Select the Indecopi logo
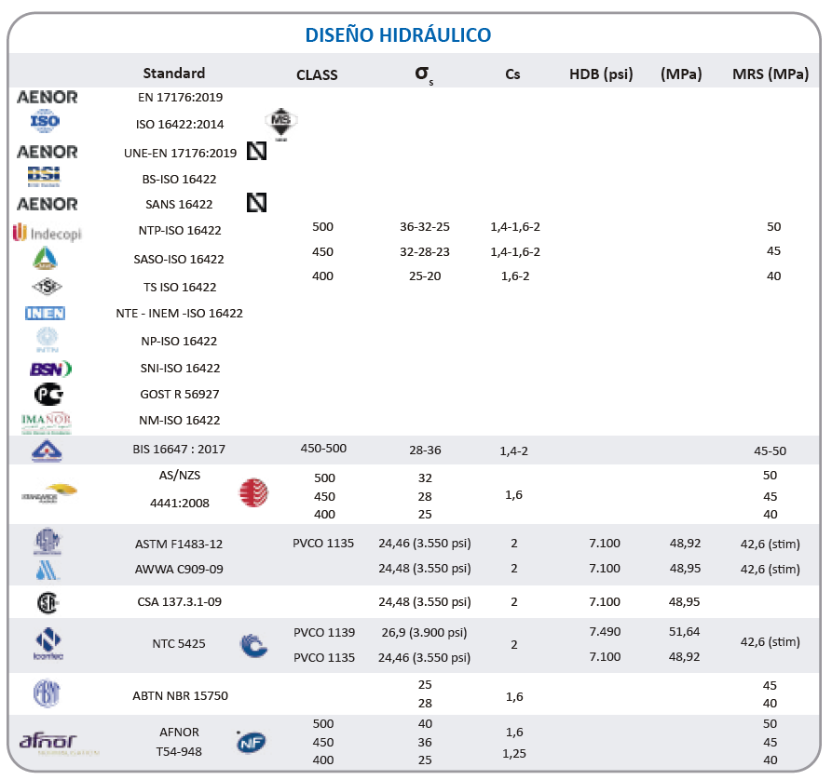This screenshot has width=832, height=780. point(48,233)
